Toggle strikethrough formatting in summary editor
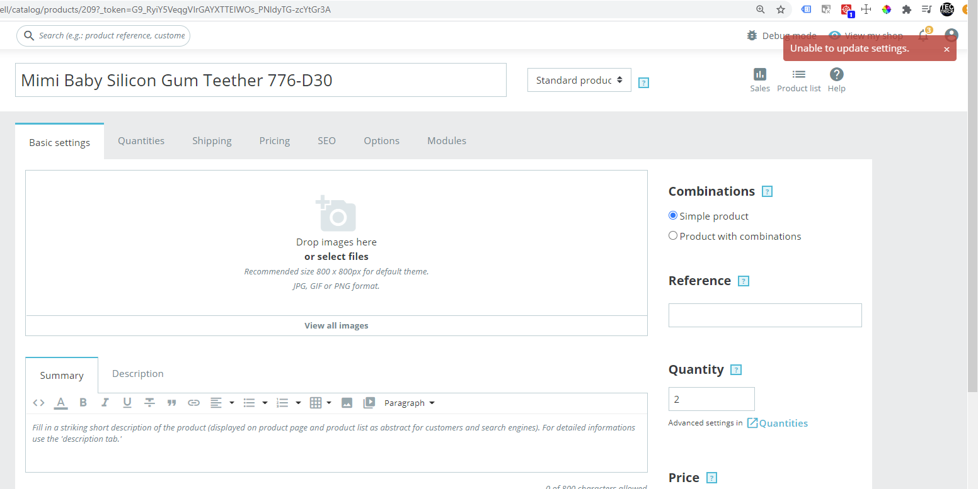 point(149,403)
